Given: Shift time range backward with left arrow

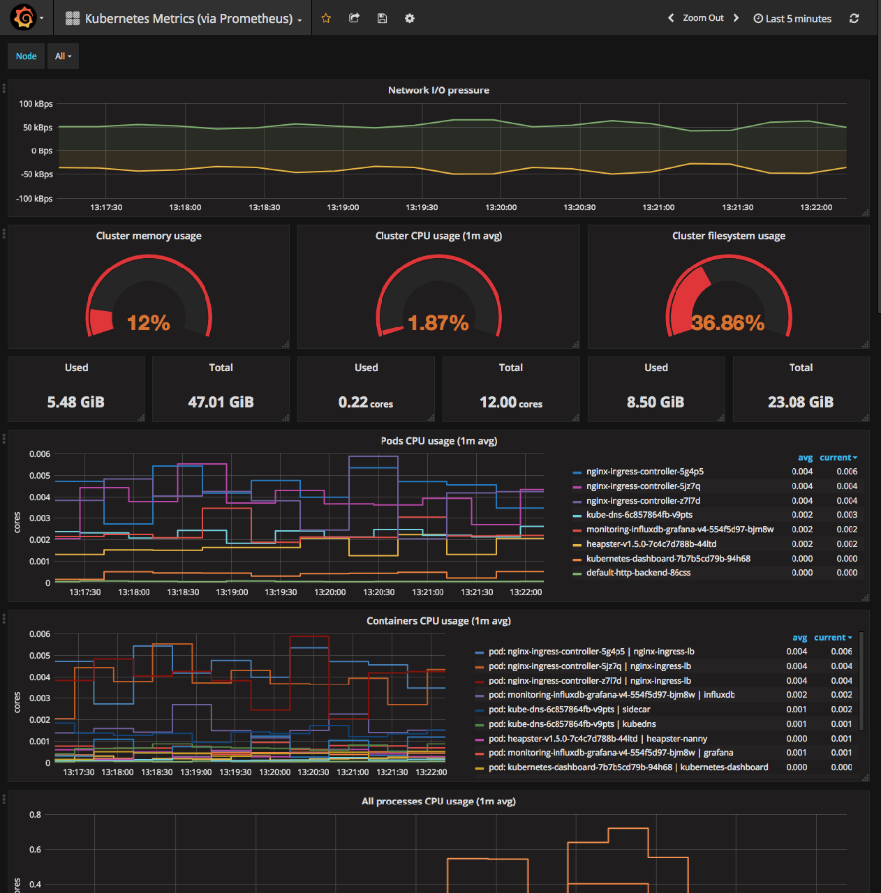Looking at the screenshot, I should coord(671,18).
